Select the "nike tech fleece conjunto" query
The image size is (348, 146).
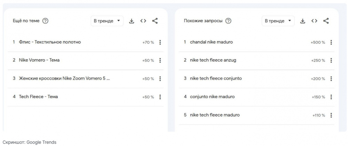pyautogui.click(x=216, y=78)
